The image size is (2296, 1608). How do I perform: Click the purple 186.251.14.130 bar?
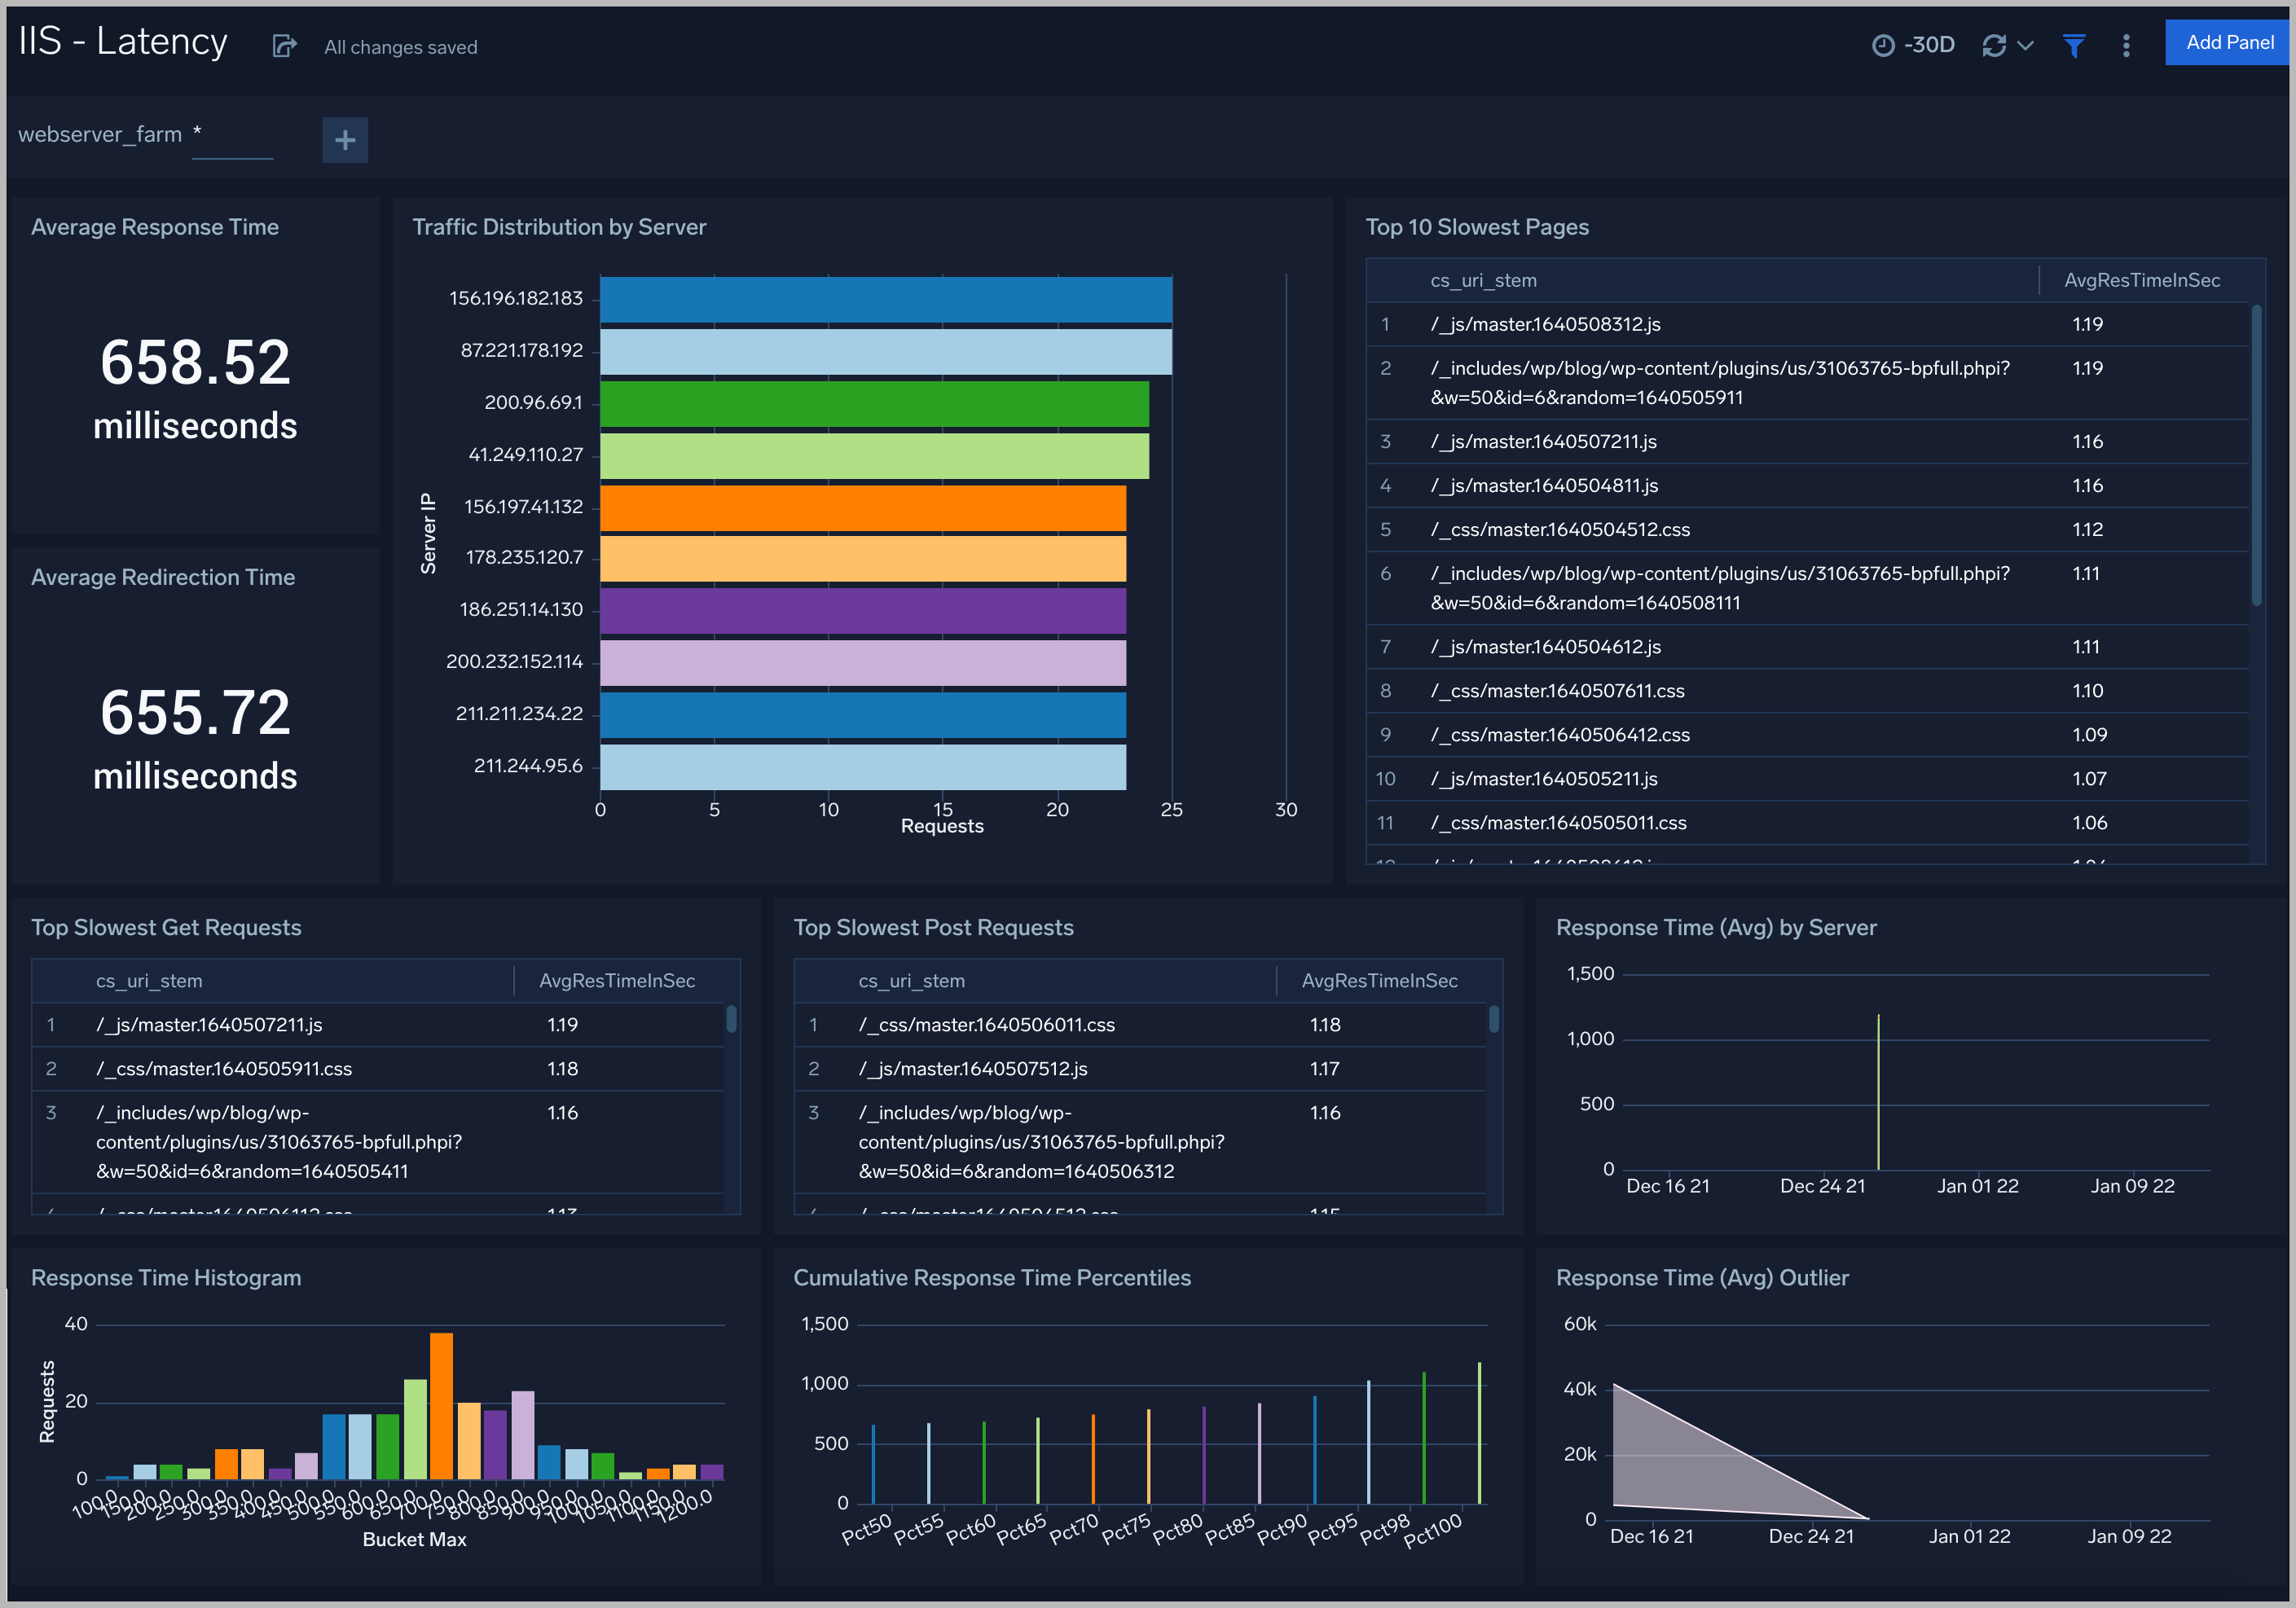862,610
